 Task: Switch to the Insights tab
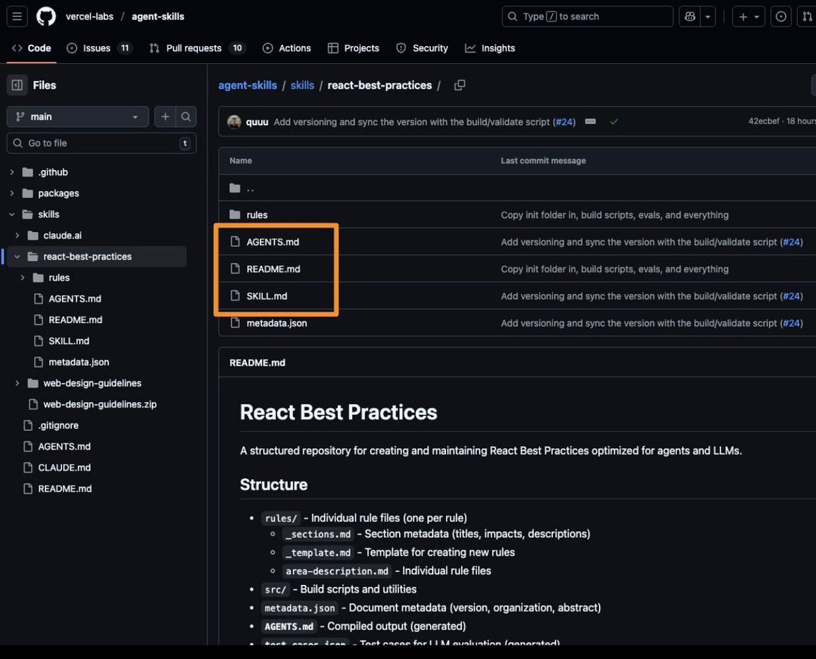pyautogui.click(x=490, y=48)
